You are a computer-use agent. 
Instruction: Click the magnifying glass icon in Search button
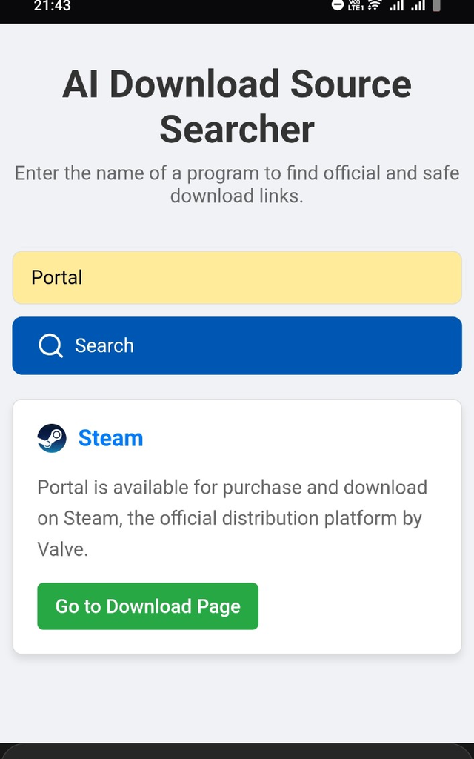pos(51,345)
